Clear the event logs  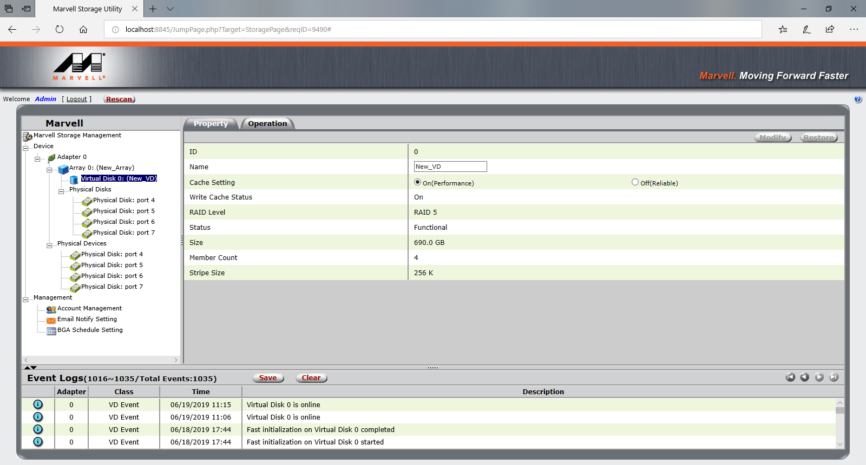[311, 378]
